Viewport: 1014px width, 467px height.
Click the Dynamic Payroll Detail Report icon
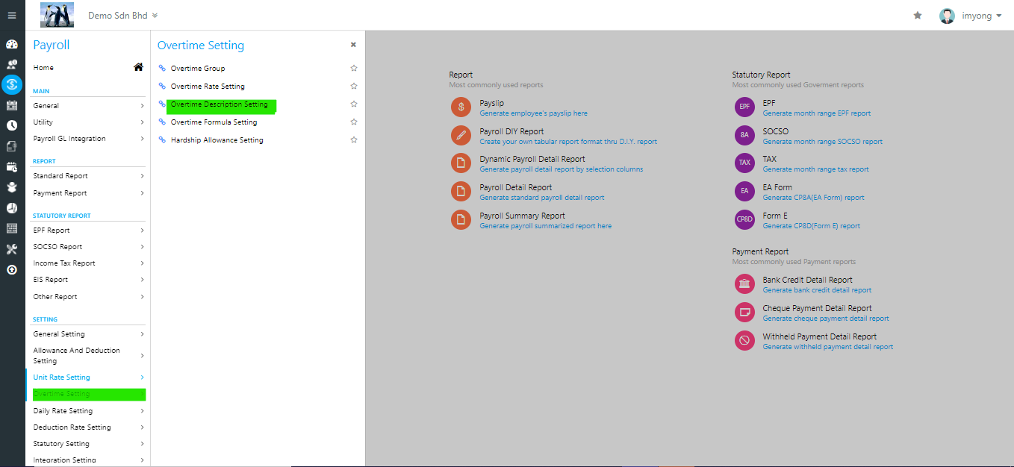[461, 163]
